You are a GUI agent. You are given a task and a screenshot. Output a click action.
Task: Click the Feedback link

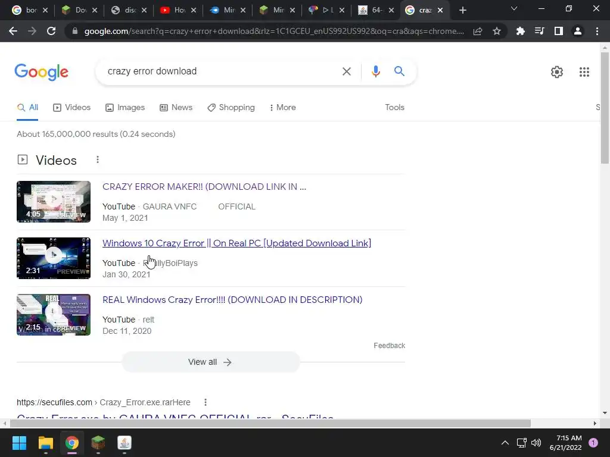(390, 346)
